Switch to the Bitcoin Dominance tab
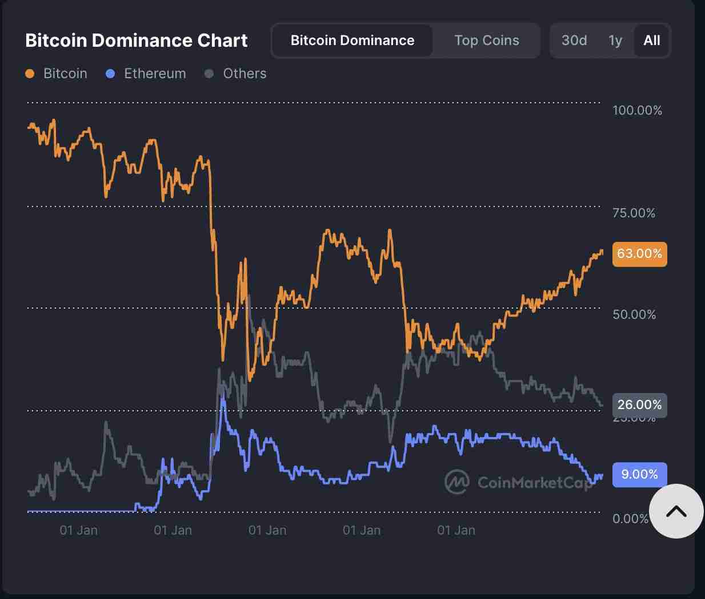This screenshot has height=599, width=705. pyautogui.click(x=352, y=41)
